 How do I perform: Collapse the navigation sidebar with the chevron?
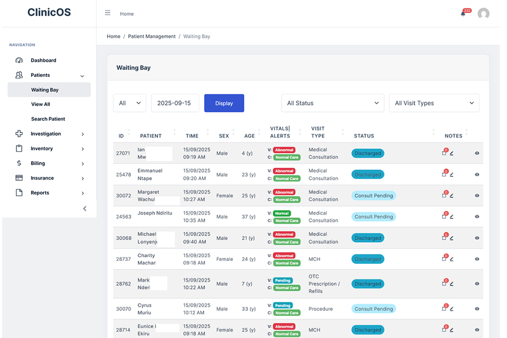click(x=84, y=208)
